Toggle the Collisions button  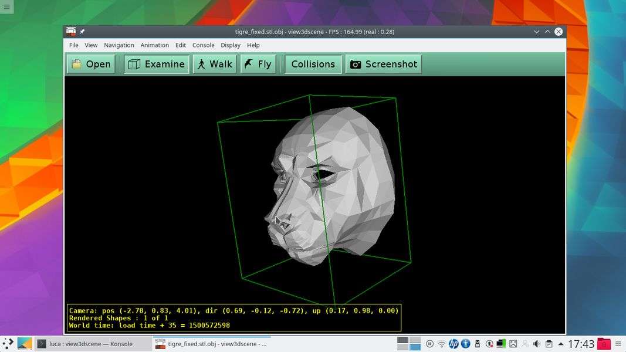tap(313, 64)
